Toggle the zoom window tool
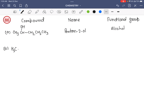This screenshot has width=144, height=108. pos(15,12)
